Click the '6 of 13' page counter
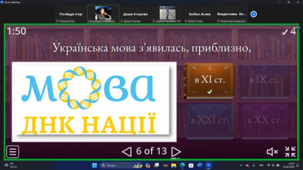 (x=151, y=151)
